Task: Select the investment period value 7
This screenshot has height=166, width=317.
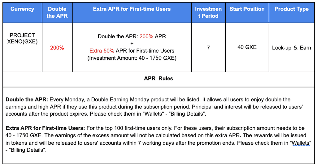Action: tap(208, 48)
